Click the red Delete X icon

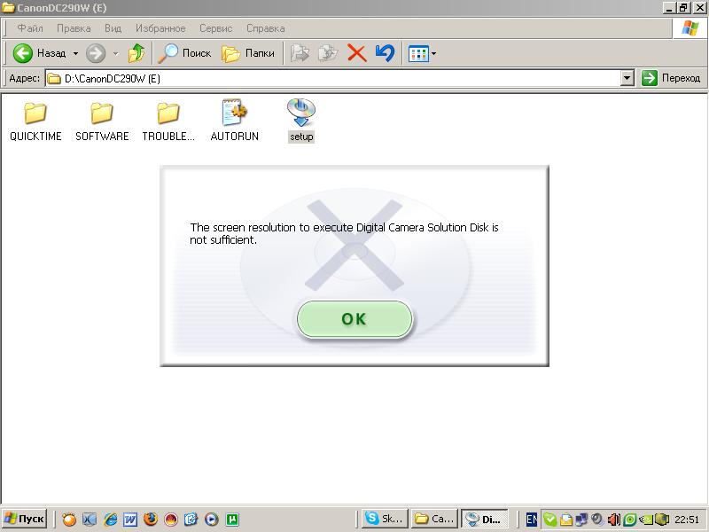coord(357,53)
